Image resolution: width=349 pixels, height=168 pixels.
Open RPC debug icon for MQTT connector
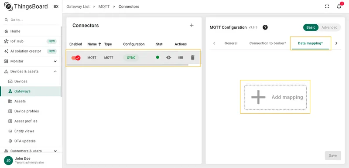tap(169, 58)
